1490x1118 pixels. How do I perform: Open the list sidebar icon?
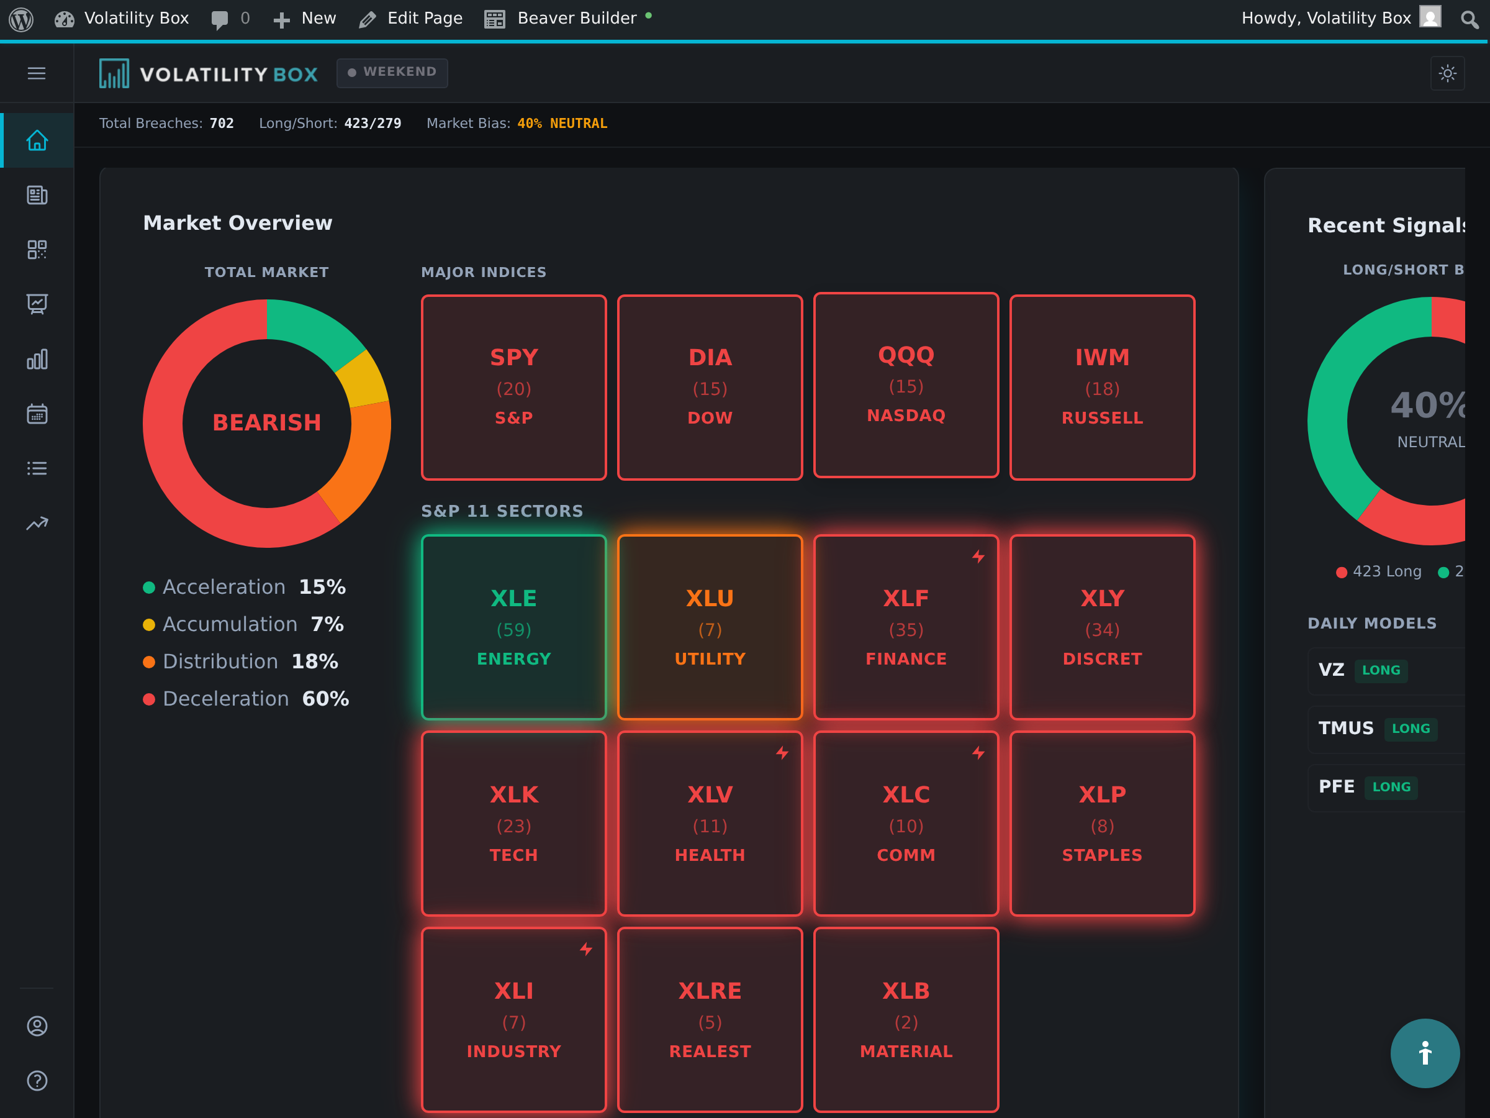click(37, 468)
